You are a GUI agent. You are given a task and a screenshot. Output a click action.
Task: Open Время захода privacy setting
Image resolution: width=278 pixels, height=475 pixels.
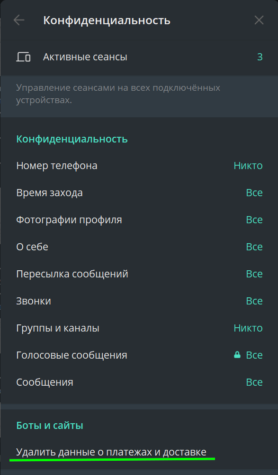click(139, 193)
